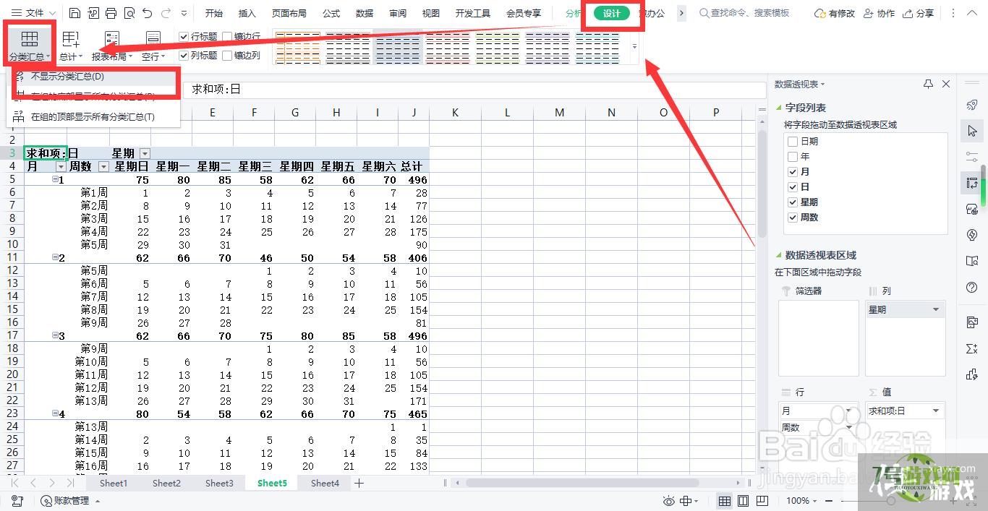Check the 日期 field checkbox
The image size is (988, 511).
click(x=793, y=142)
